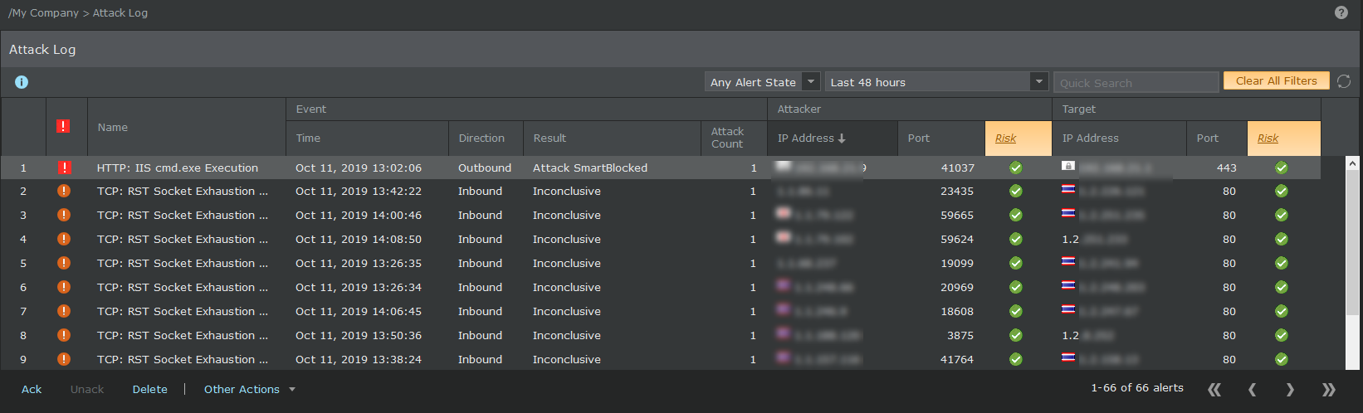Click 'Attack SmartBlocked' result cell
The height and width of the screenshot is (413, 1363).
(x=589, y=168)
